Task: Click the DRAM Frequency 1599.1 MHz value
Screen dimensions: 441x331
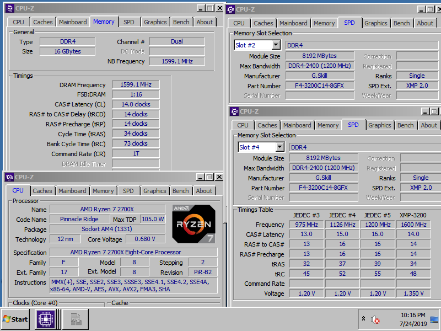Action: tap(136, 84)
